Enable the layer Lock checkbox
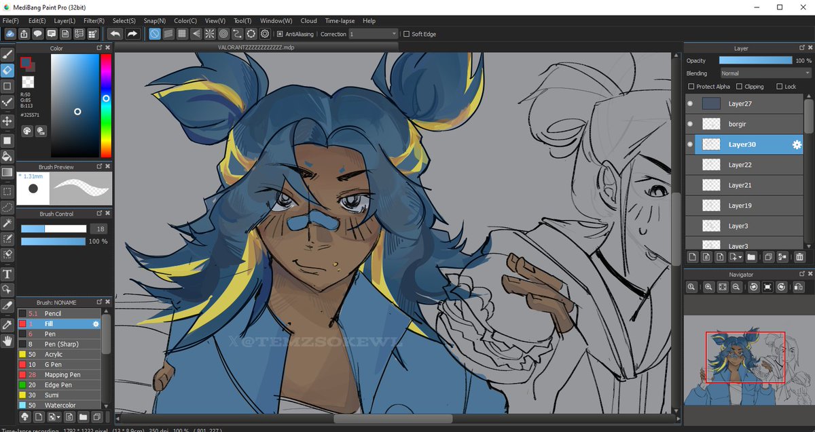Viewport: 815px width, 432px height. (778, 87)
